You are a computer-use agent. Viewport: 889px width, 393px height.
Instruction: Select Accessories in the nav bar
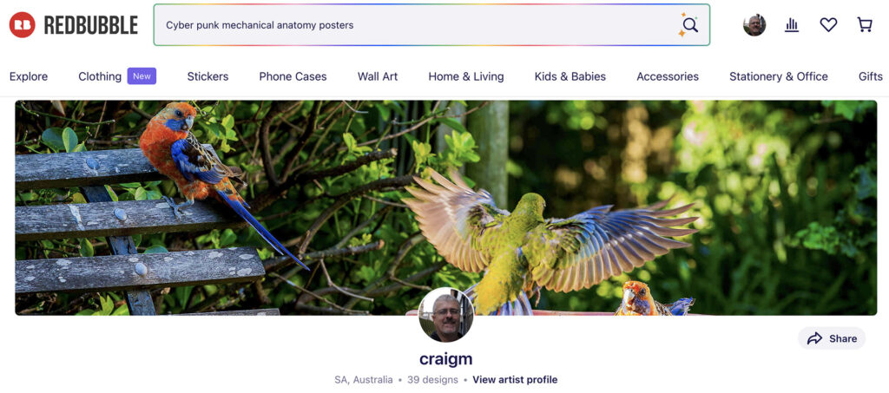668,76
